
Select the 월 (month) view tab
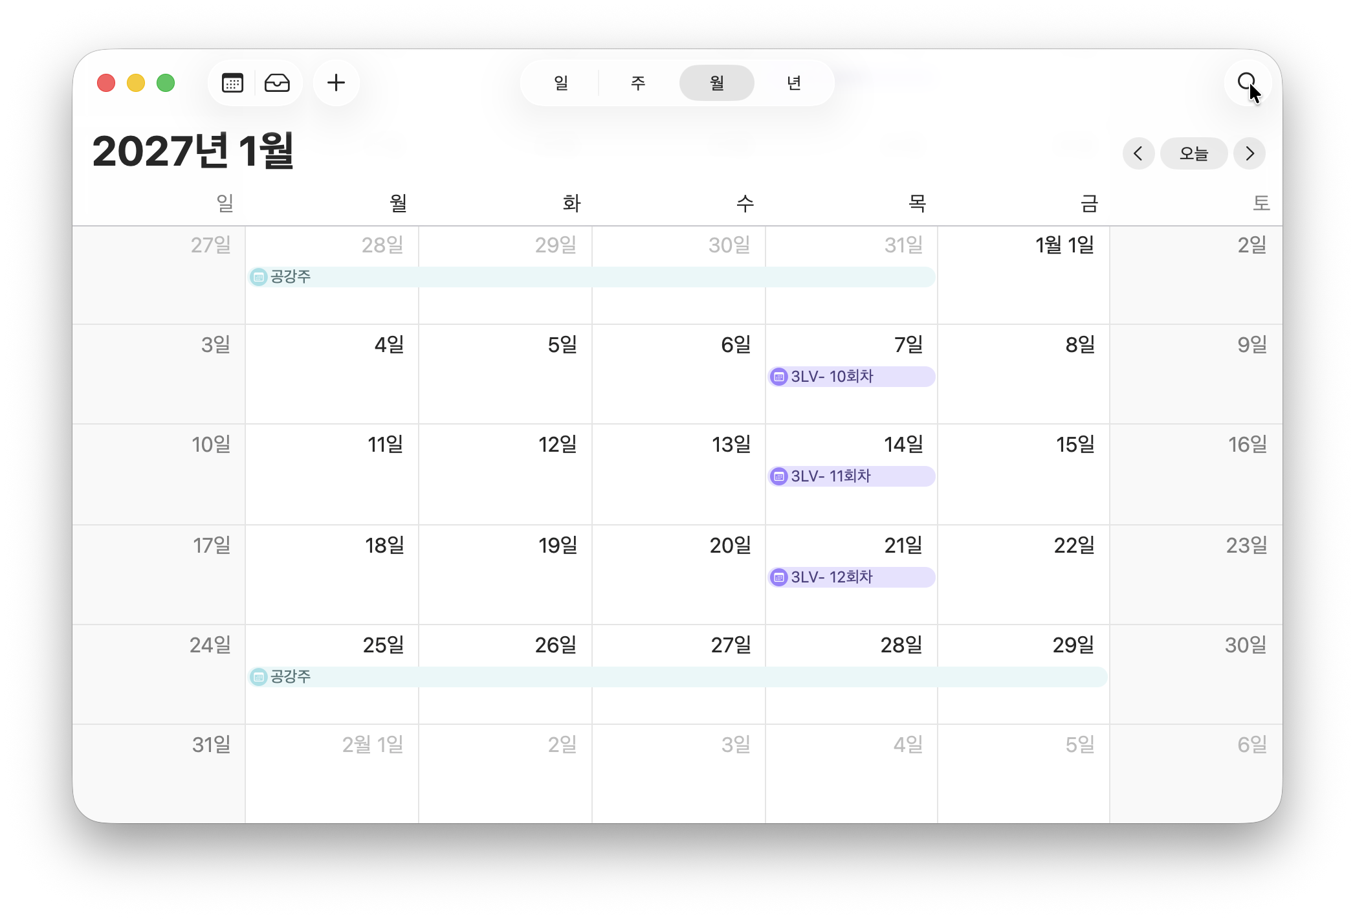716,83
